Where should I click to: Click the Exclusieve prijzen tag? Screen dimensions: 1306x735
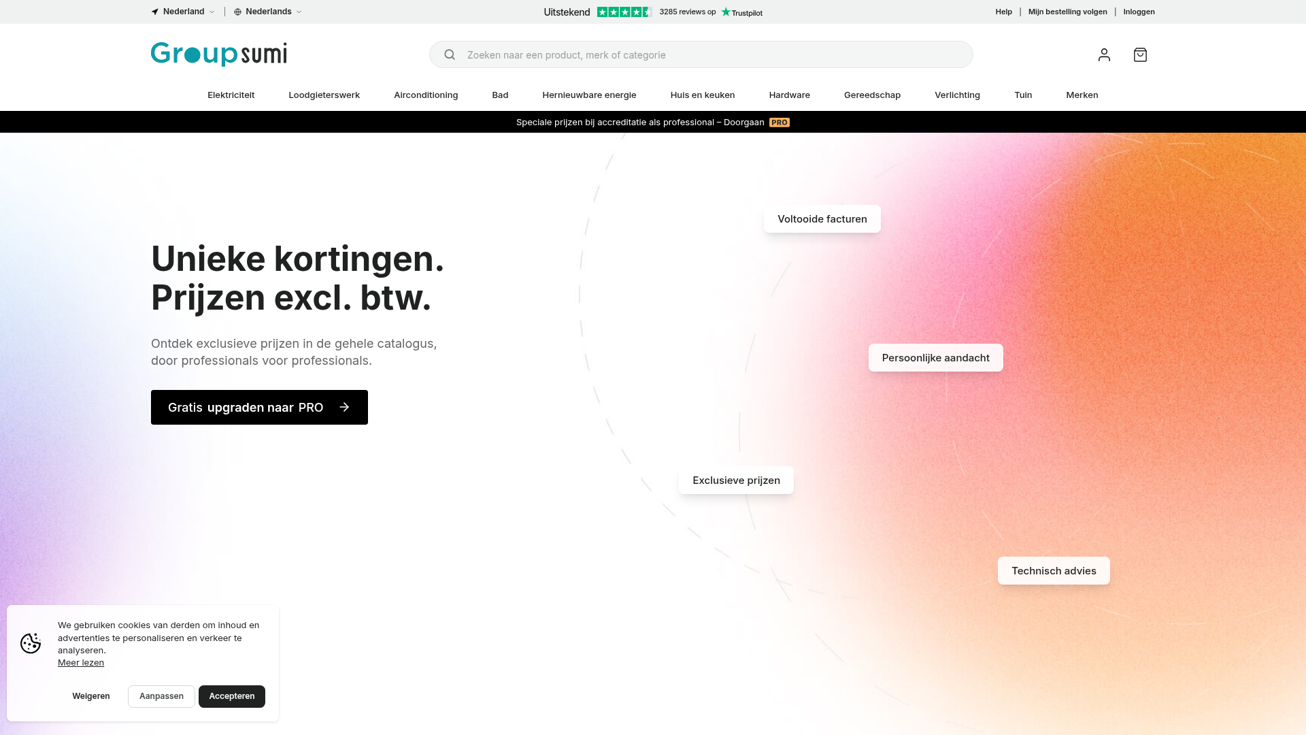click(736, 480)
